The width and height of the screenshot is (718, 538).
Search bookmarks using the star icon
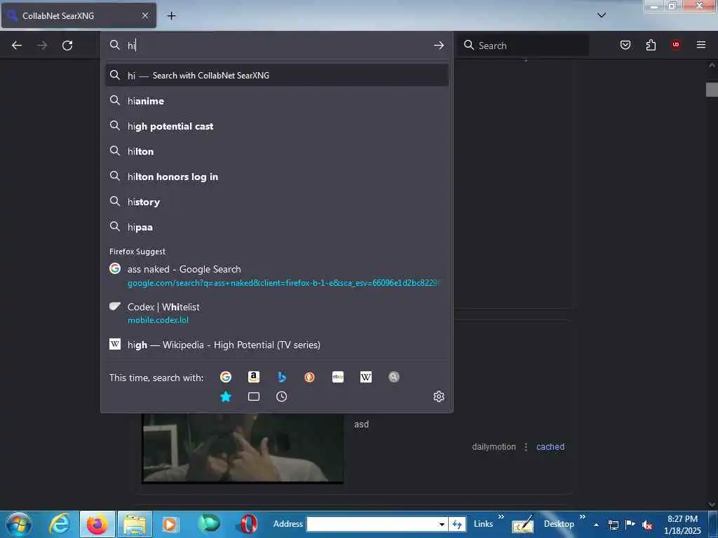point(226,396)
